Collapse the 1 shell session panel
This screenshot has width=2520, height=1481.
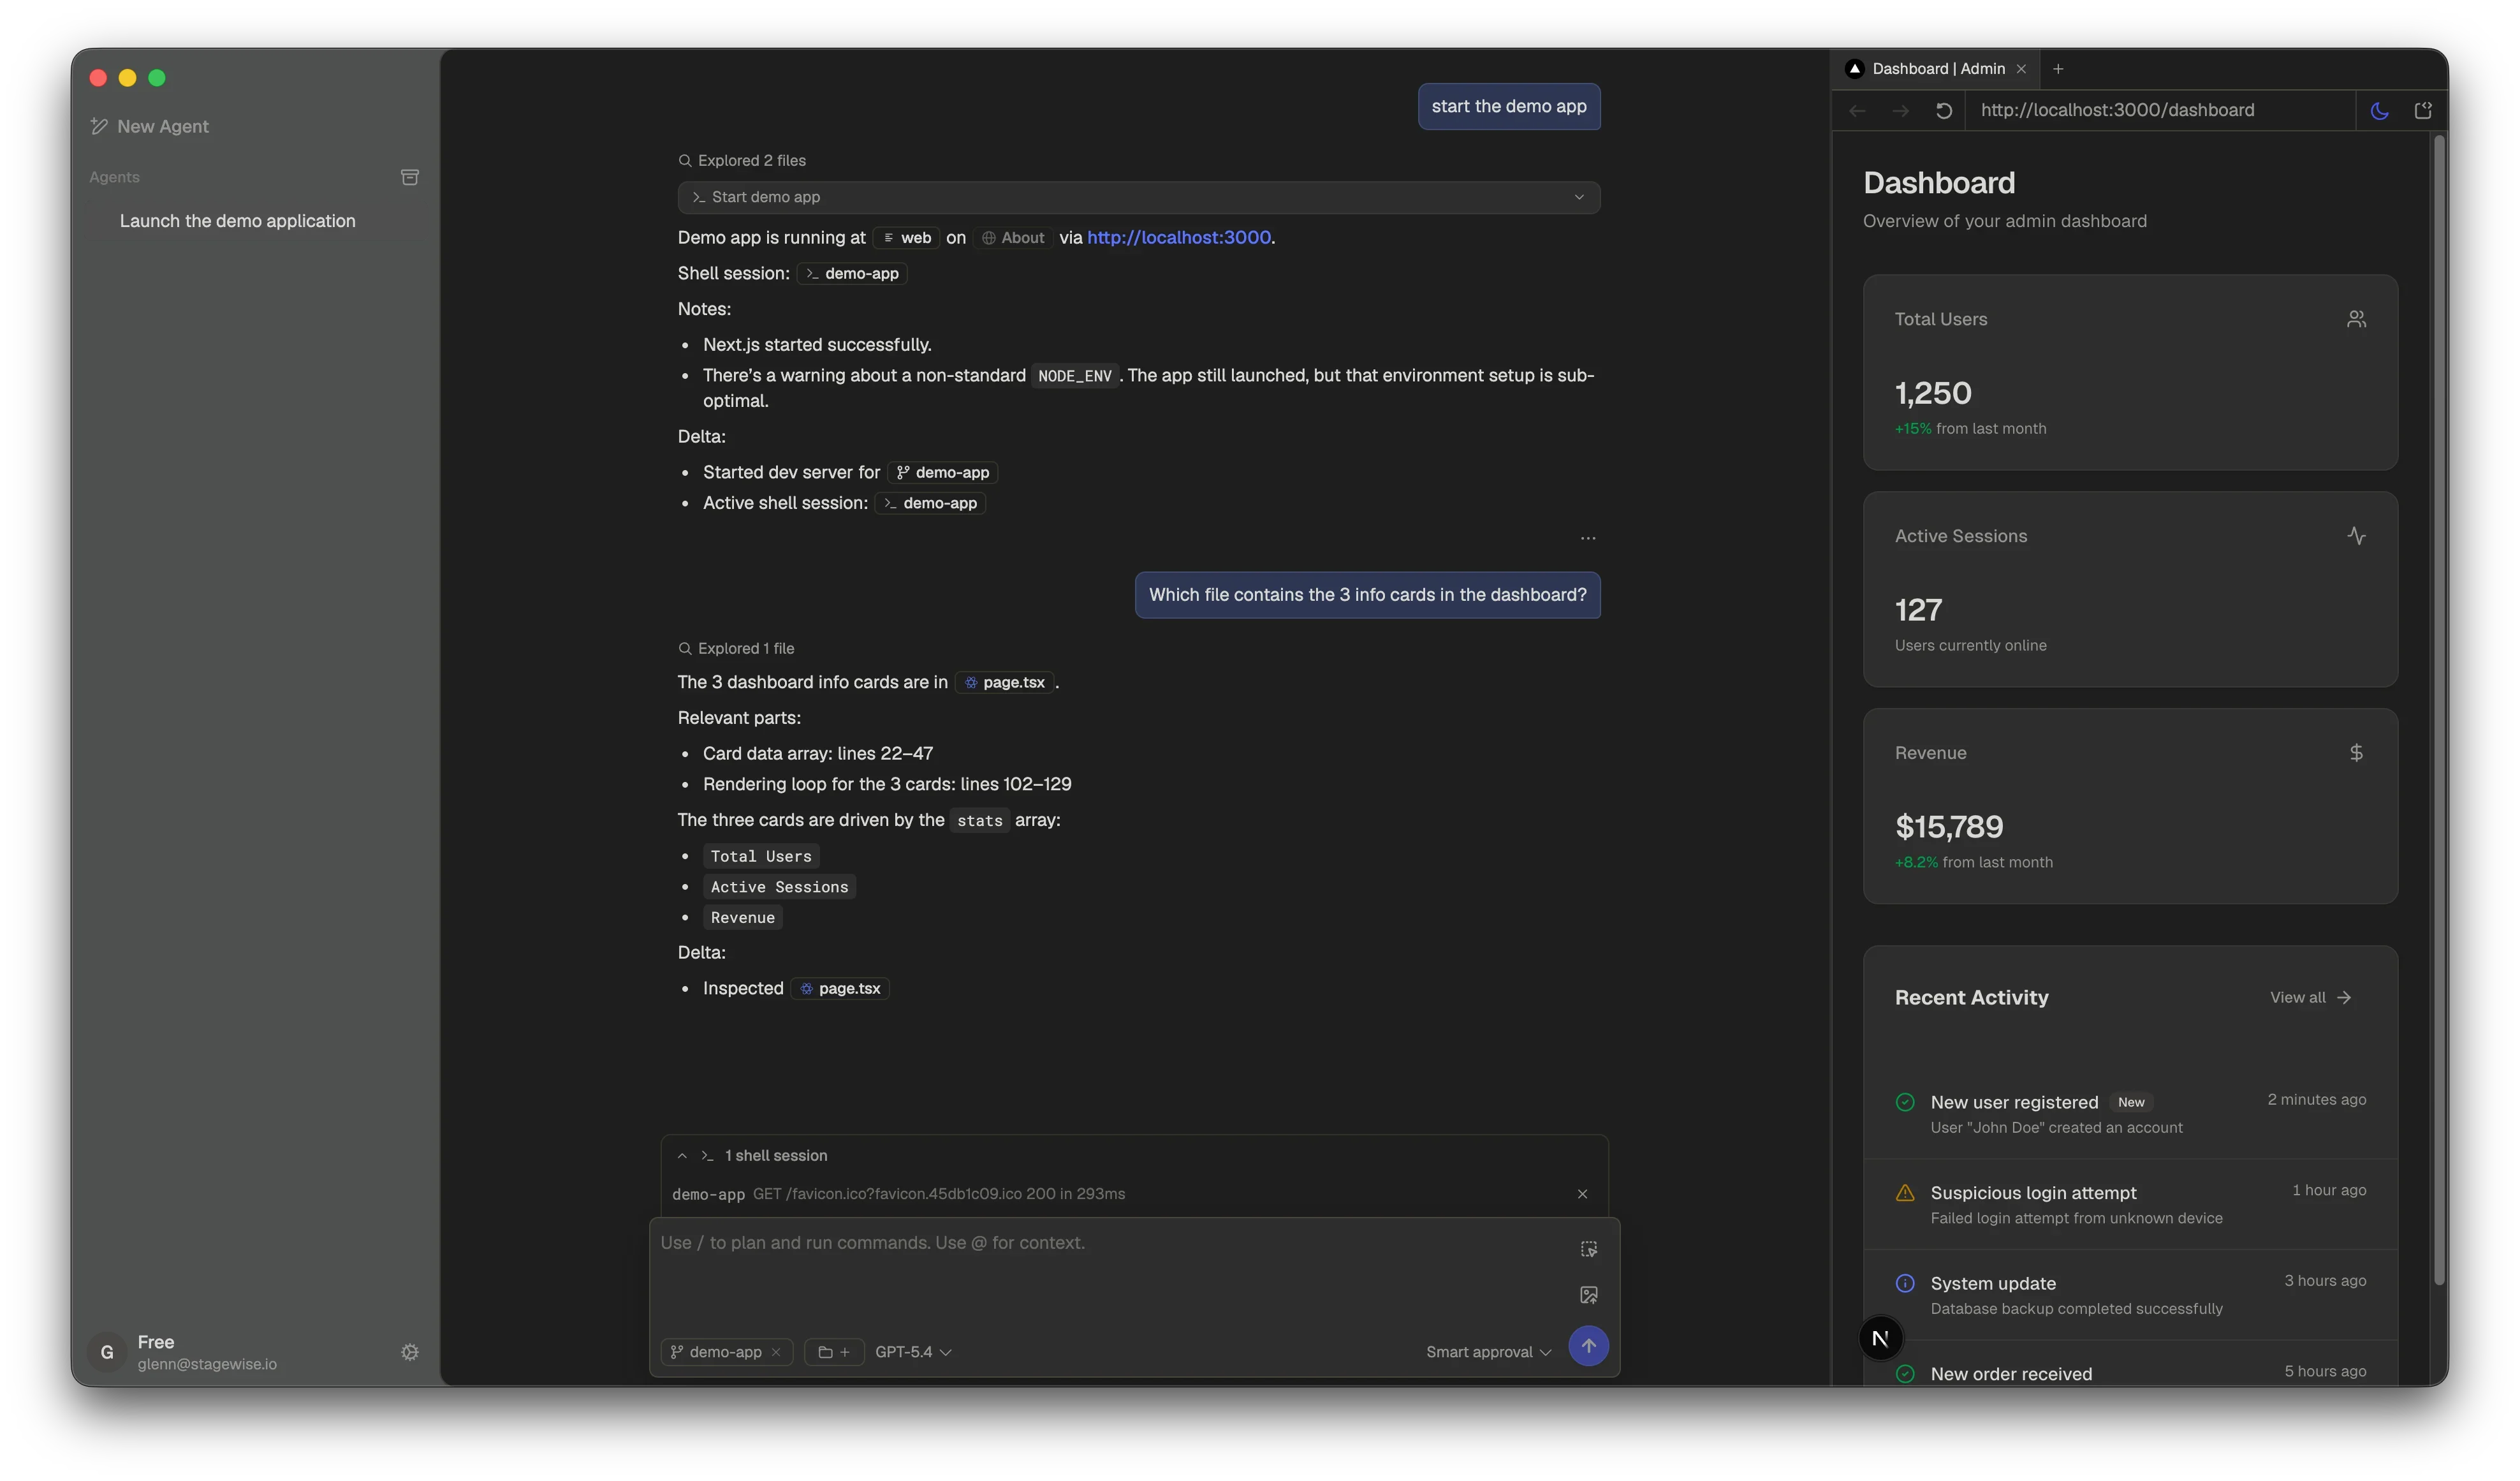tap(682, 1156)
